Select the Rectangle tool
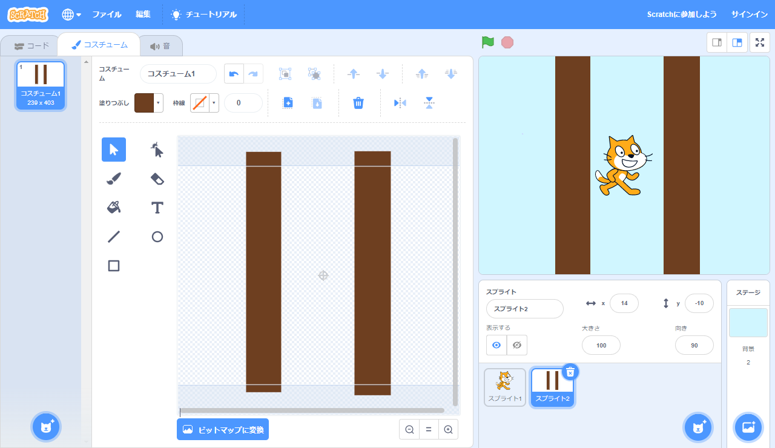775x448 pixels. pos(114,266)
